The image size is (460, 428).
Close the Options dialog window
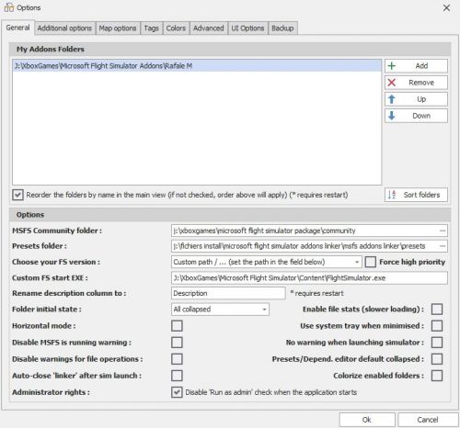[446, 8]
